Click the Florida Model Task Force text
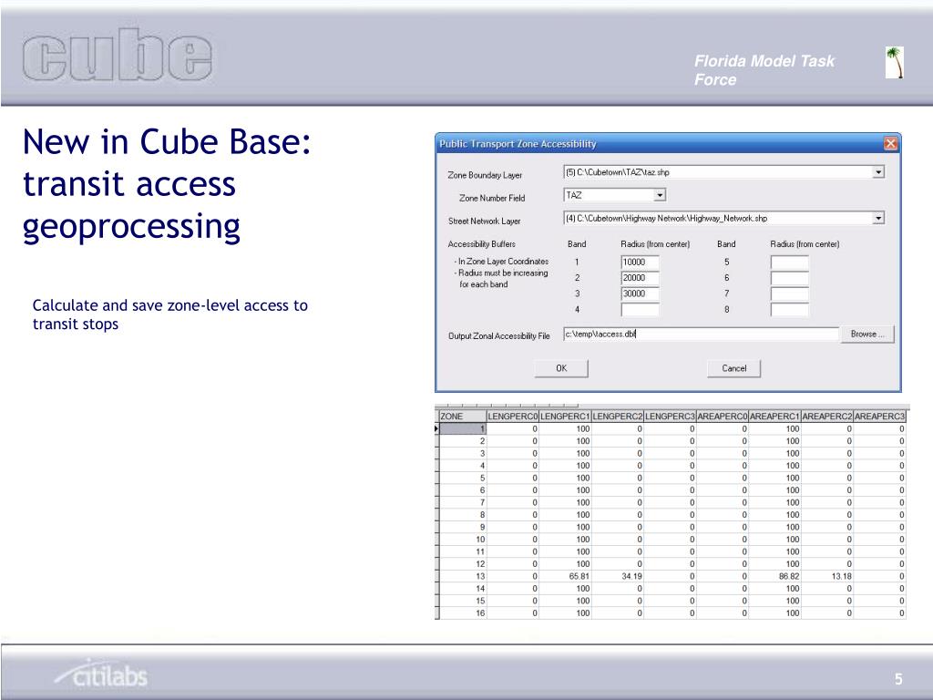Screen dimensions: 933x700 [764, 70]
